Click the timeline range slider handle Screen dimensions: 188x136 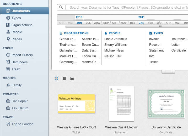click(160, 26)
